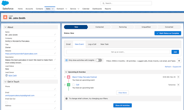
Task: Tick the Email Opt Out checkbox
Action: point(6,102)
